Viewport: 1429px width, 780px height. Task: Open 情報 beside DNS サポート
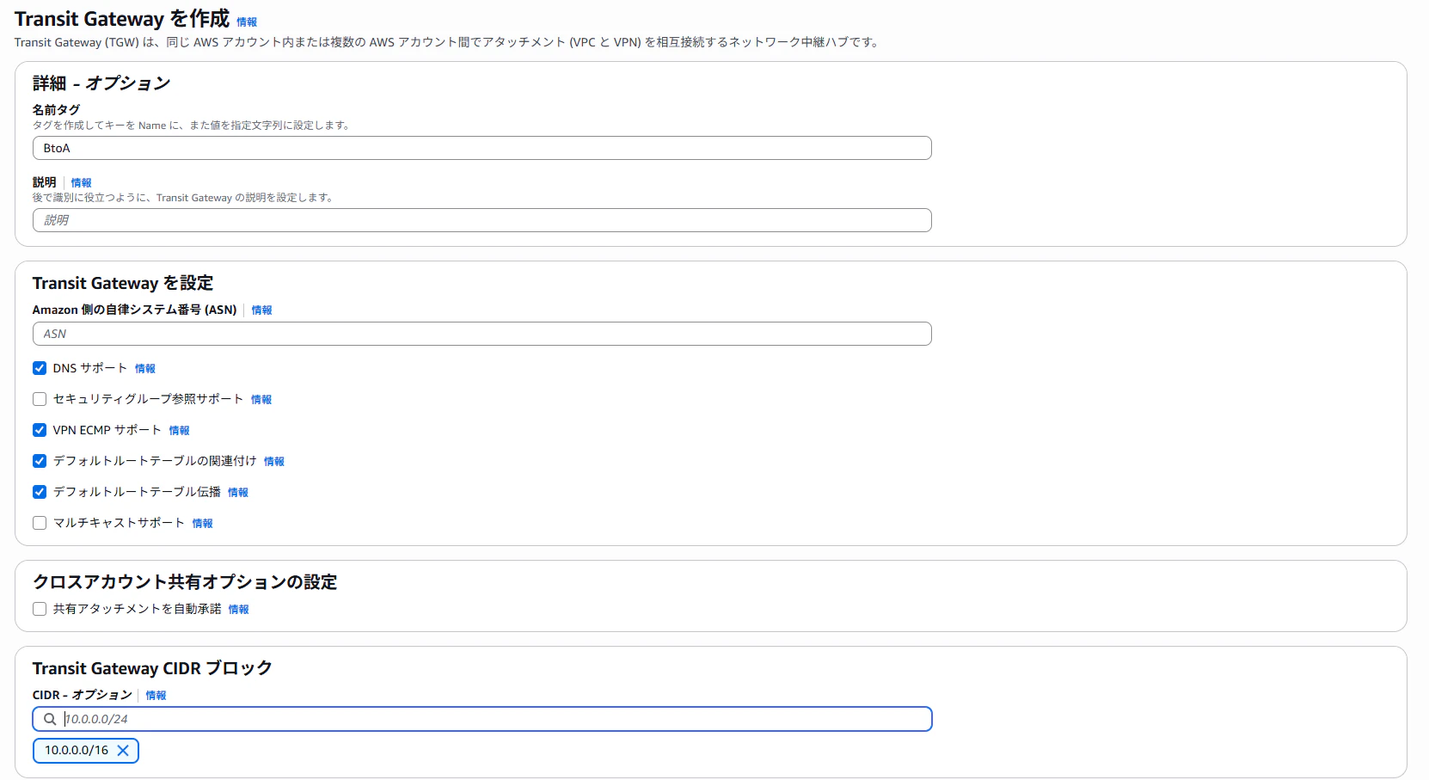[145, 368]
